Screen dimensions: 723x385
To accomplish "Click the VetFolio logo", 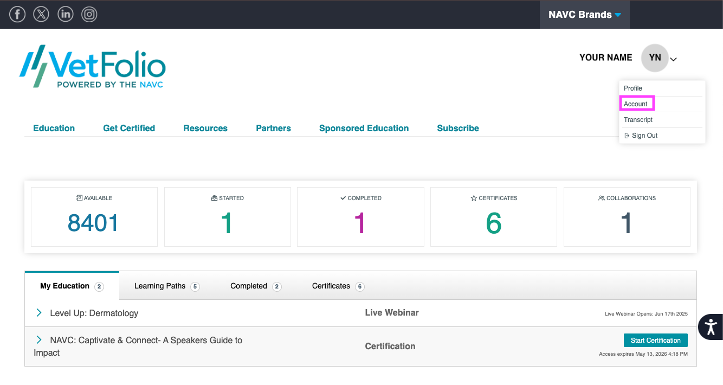I will (x=92, y=66).
